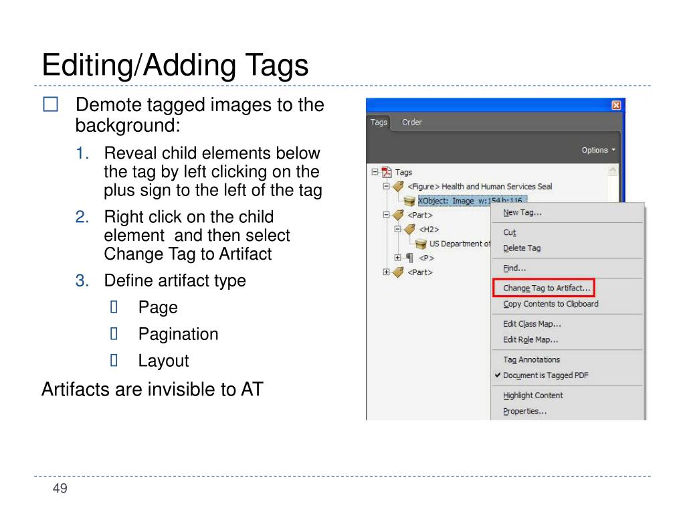Image resolution: width=685 pixels, height=514 pixels.
Task: Collapse the first Part tag node
Action: point(386,215)
